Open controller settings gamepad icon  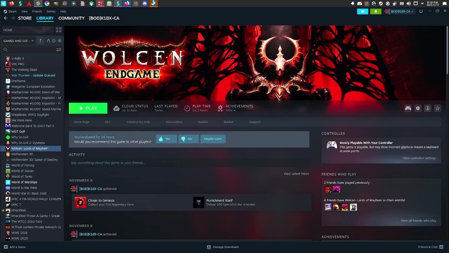[408, 109]
